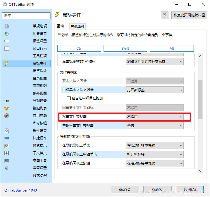The height and width of the screenshot is (197, 210).
Task: Click the lightning icon beside 鼠标事件 in sidebar
Action: coord(7,63)
